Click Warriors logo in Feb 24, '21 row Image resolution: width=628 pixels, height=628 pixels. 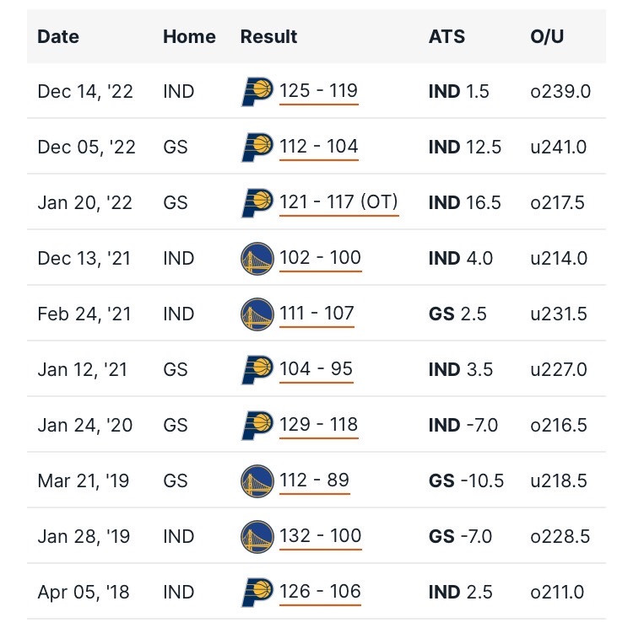257,314
